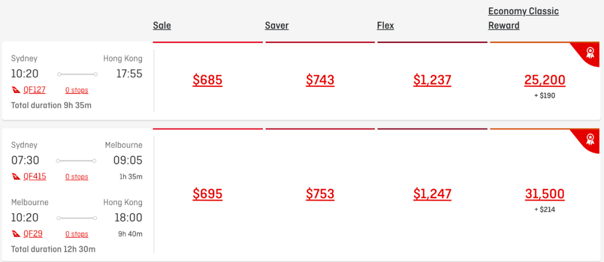This screenshot has height=262, width=604.
Task: Click the Qantas logo beside QF127
Action: click(16, 90)
